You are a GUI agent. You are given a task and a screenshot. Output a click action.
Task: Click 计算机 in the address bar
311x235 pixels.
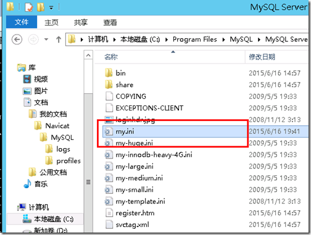coord(98,39)
